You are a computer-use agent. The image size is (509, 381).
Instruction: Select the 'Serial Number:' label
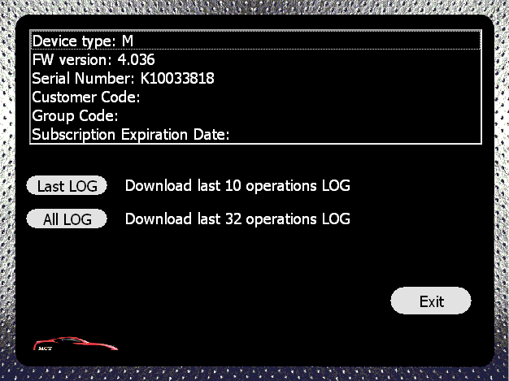(x=84, y=79)
